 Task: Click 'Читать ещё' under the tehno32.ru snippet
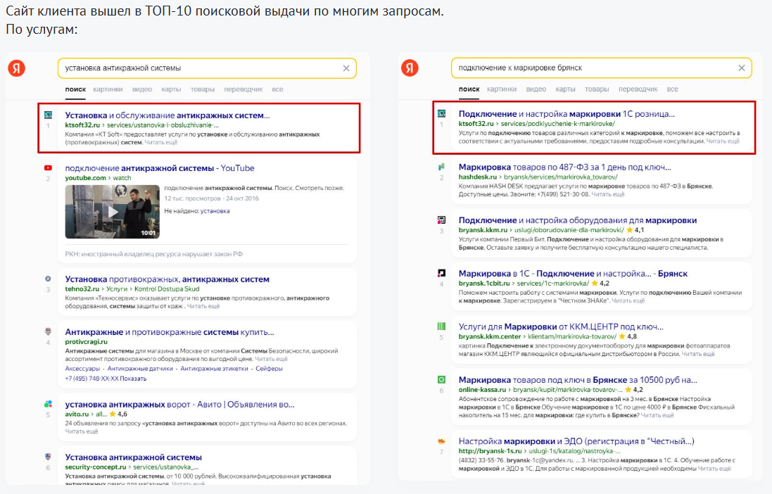pyautogui.click(x=203, y=306)
